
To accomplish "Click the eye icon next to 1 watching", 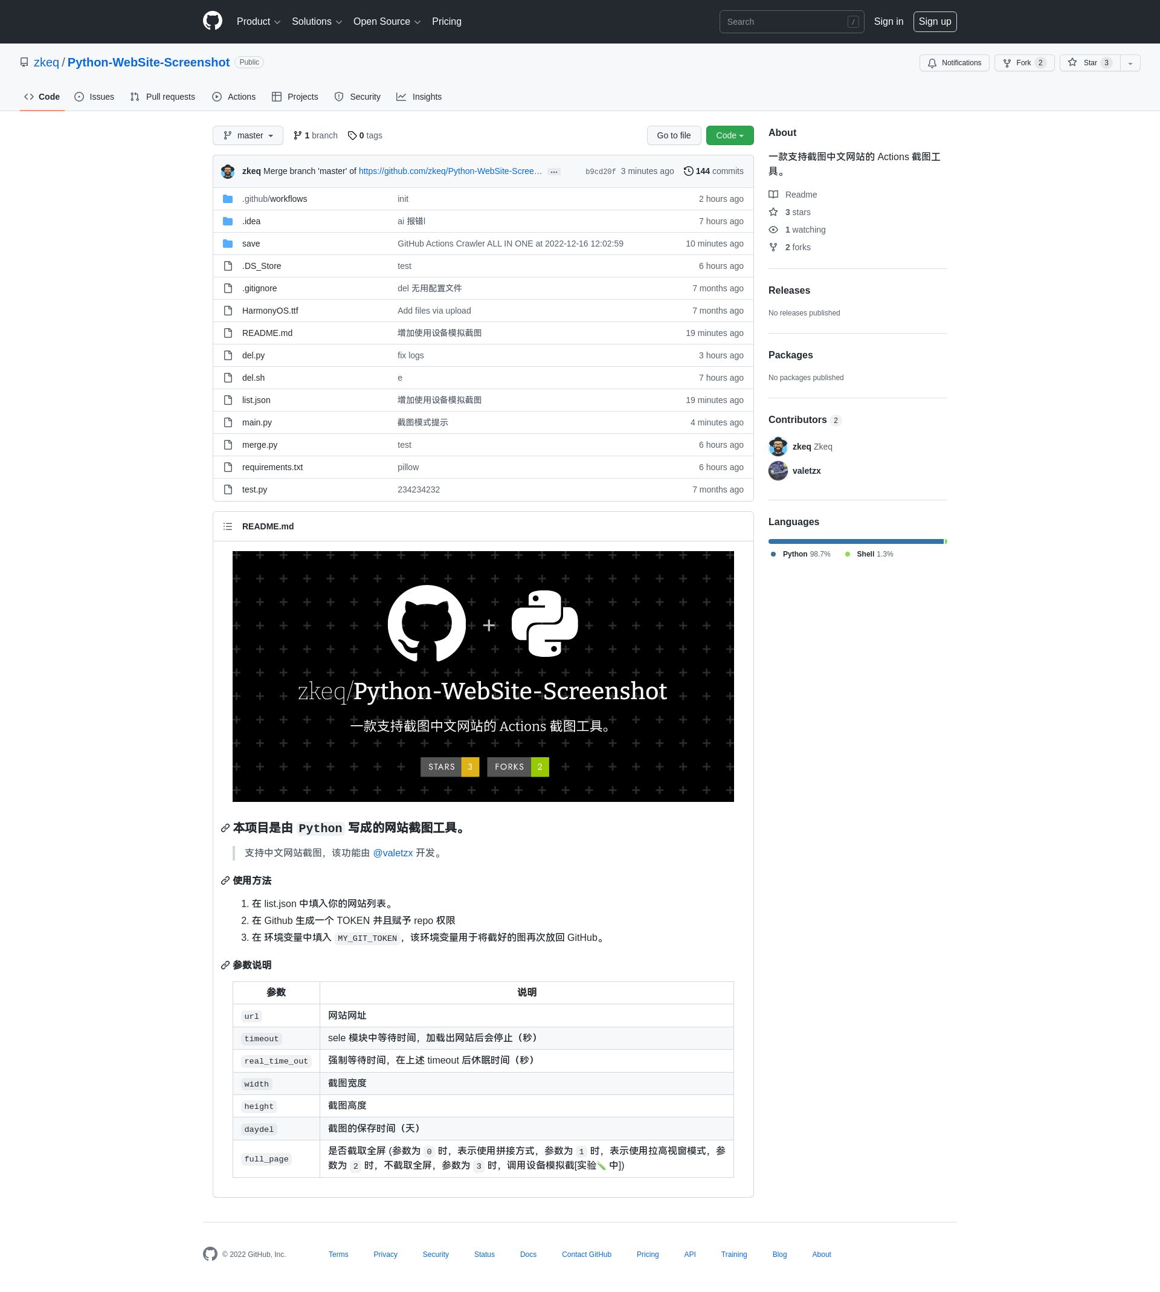I will (x=774, y=230).
